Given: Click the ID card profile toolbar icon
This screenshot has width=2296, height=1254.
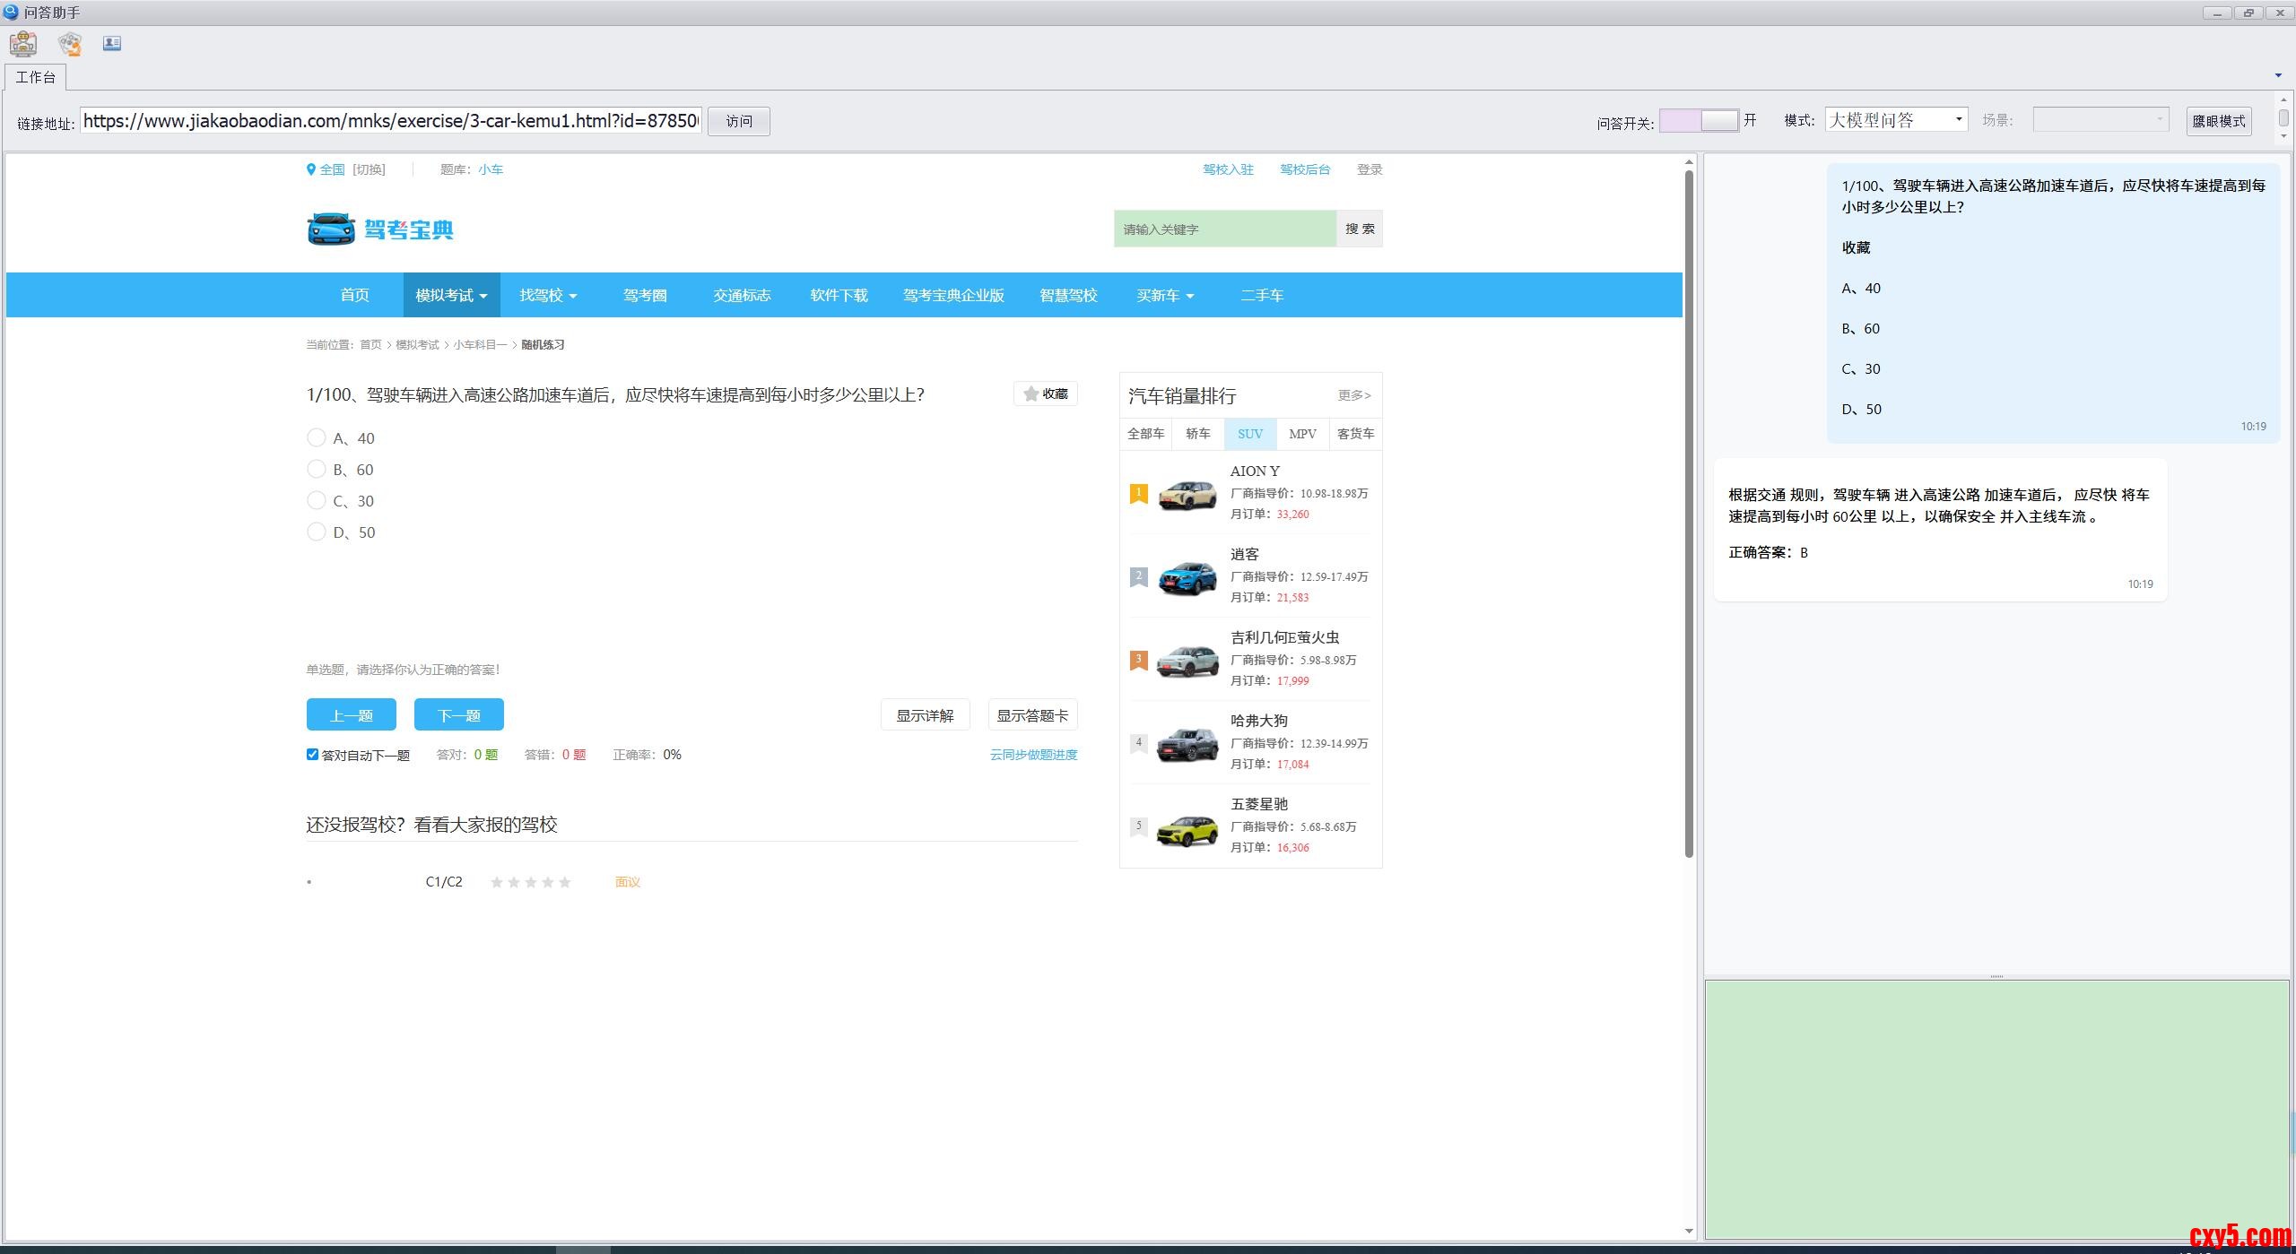Looking at the screenshot, I should [112, 43].
